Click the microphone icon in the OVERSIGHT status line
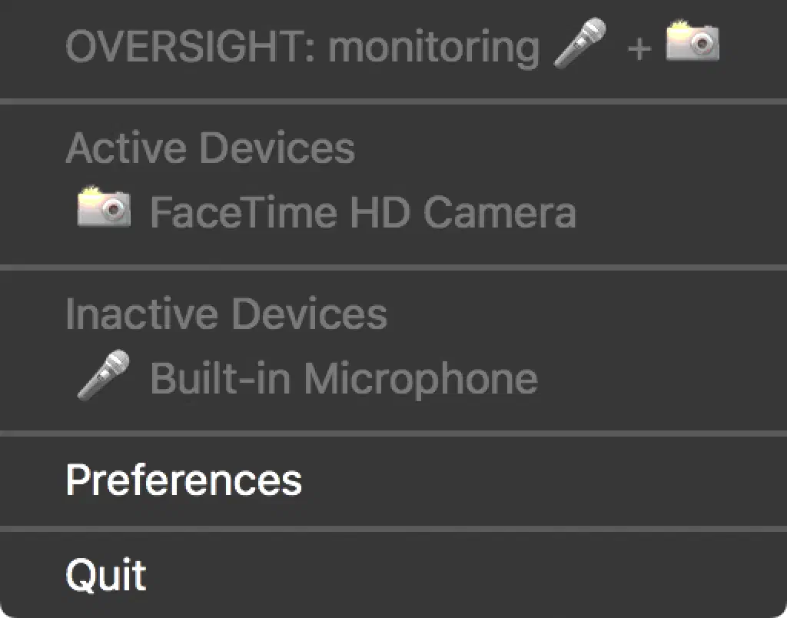The height and width of the screenshot is (618, 787). pos(579,43)
